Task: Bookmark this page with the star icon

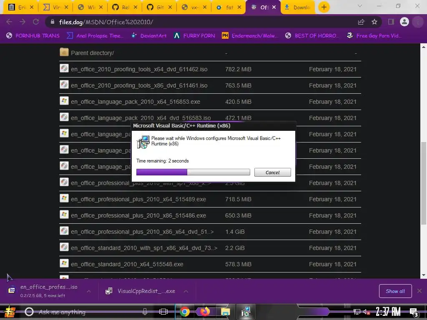Action: coord(374,22)
